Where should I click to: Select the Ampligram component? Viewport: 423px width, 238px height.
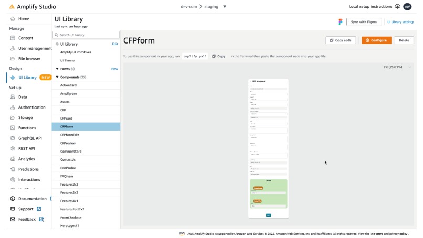pyautogui.click(x=86, y=93)
